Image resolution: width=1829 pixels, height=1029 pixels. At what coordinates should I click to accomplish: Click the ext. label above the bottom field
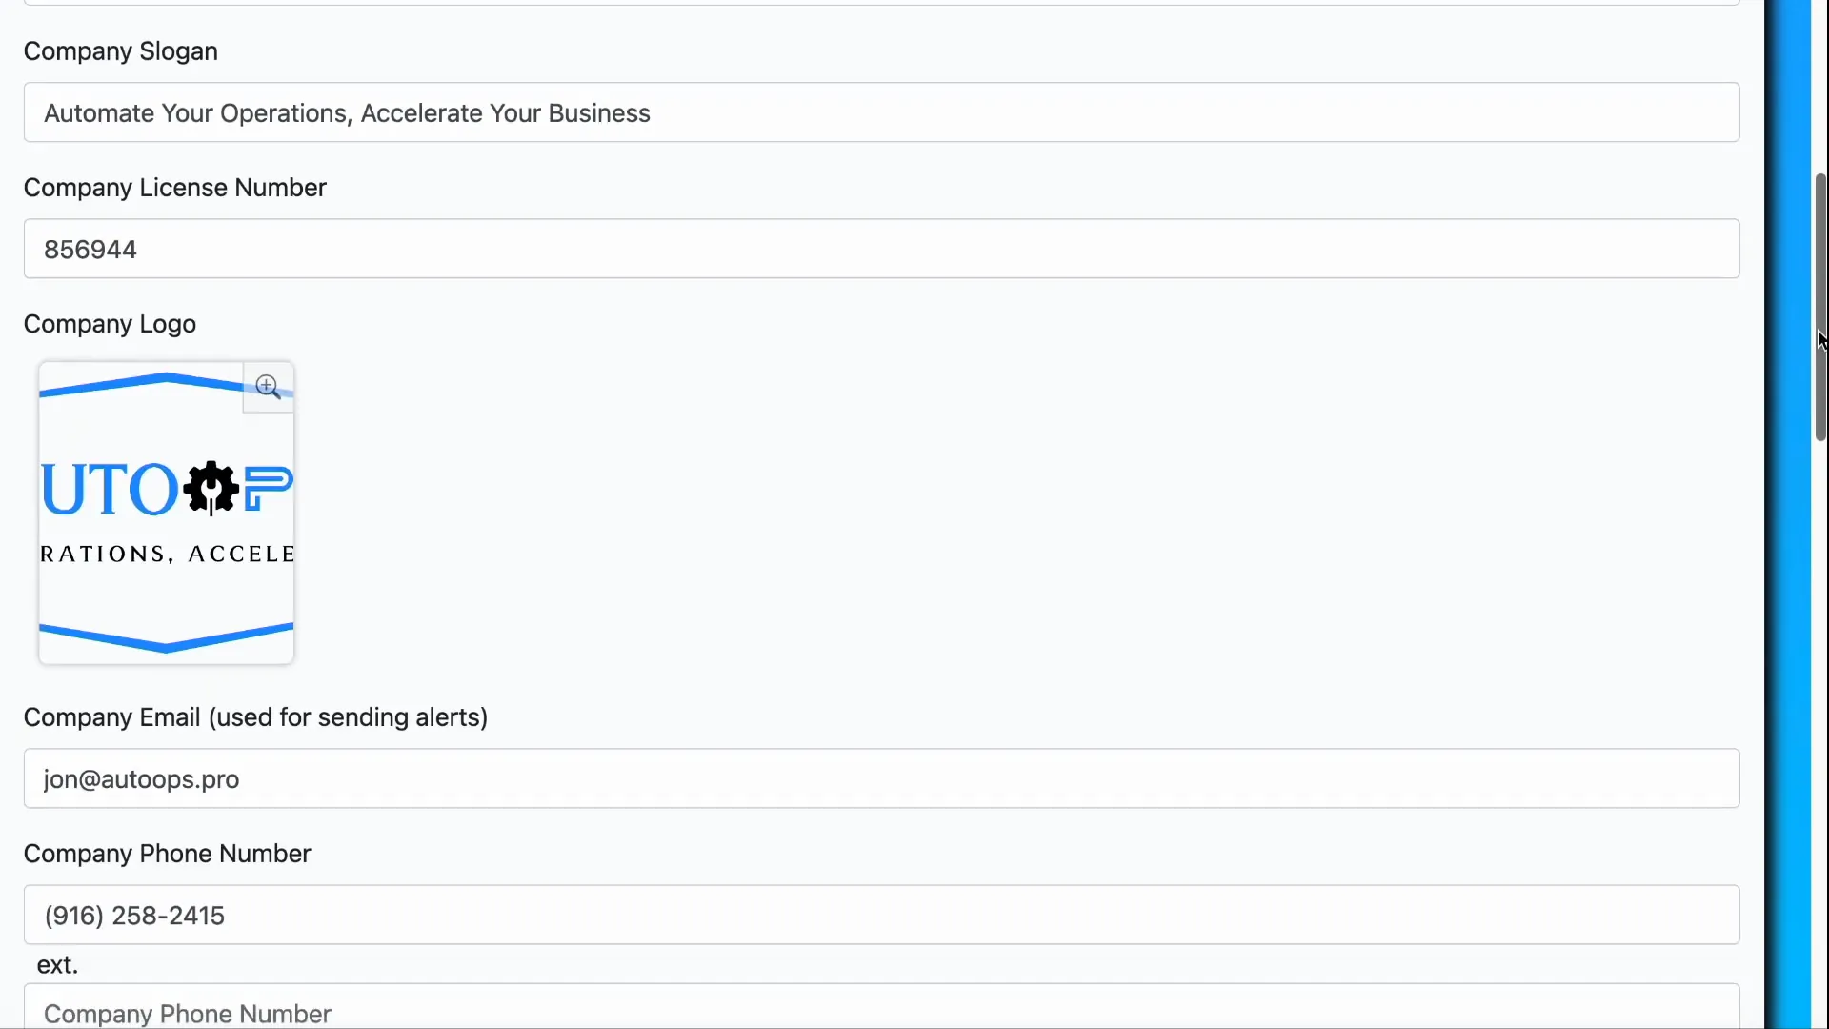tap(58, 964)
